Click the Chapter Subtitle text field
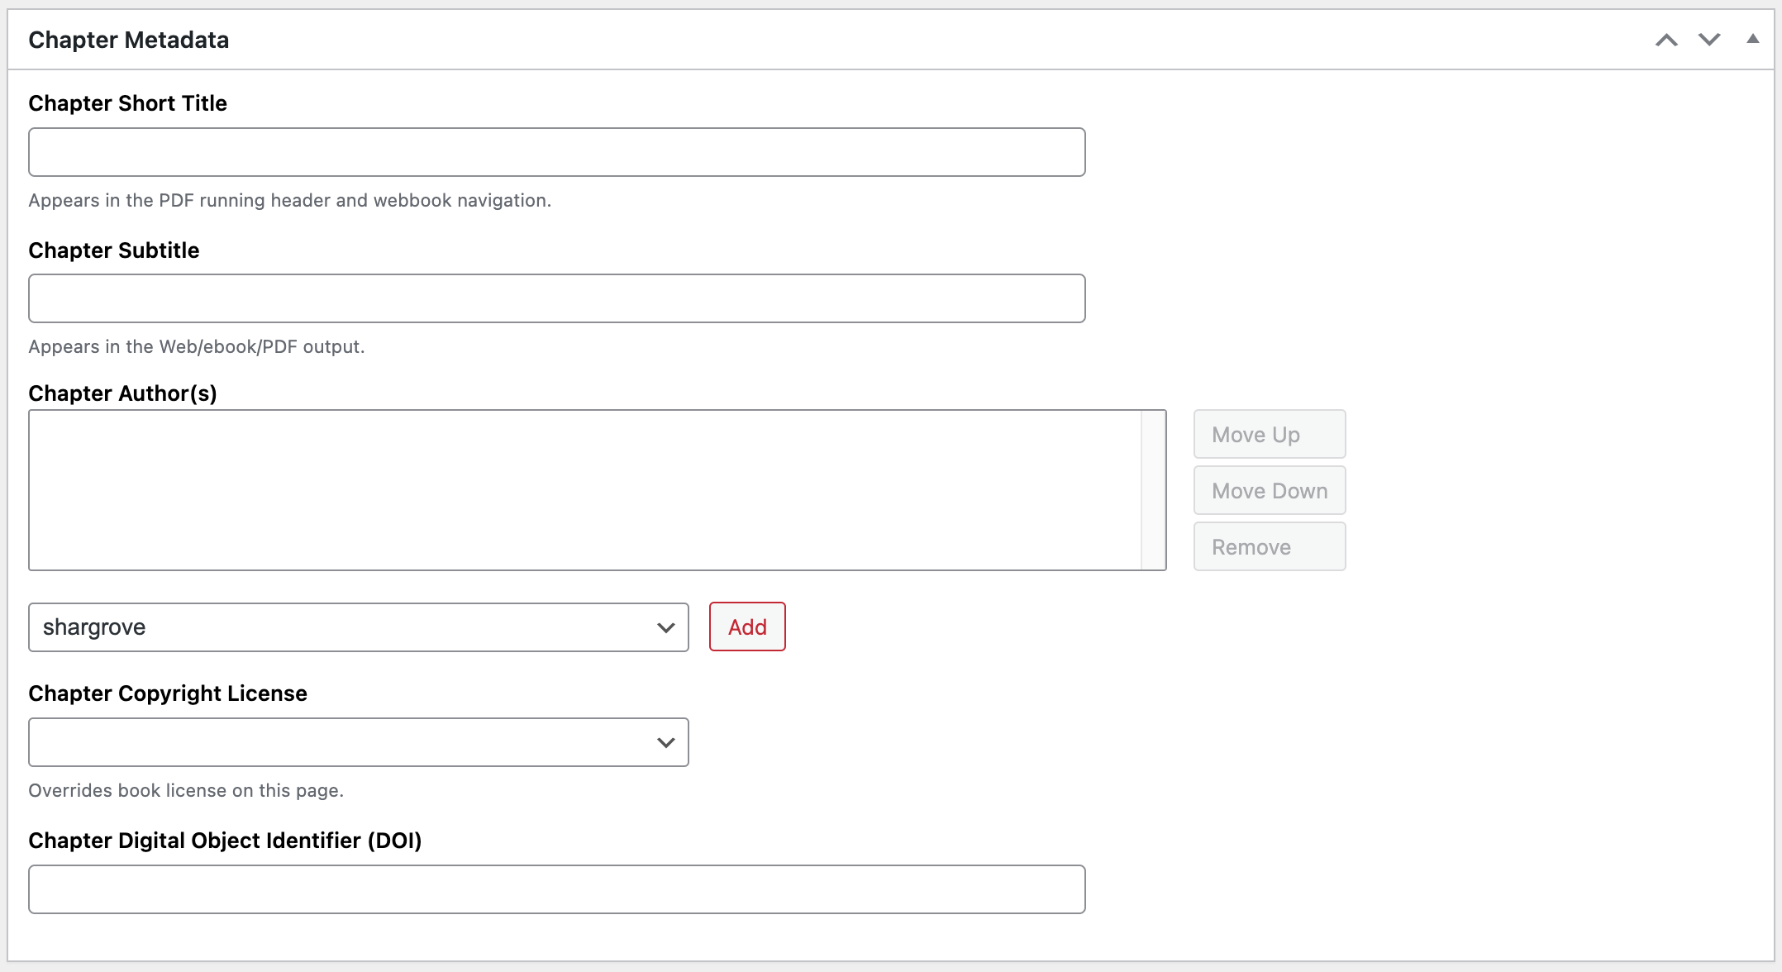The height and width of the screenshot is (972, 1782). tap(556, 298)
